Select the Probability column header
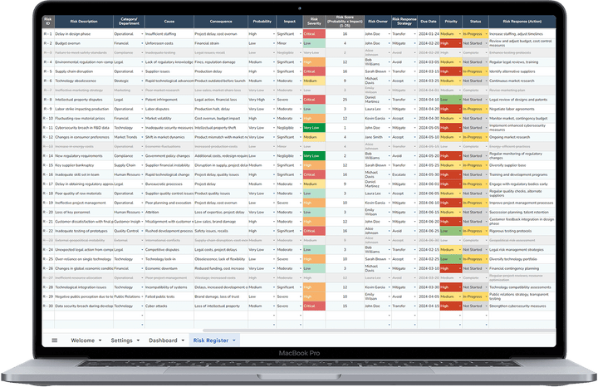Viewport: 598px width, 387px height. click(262, 22)
